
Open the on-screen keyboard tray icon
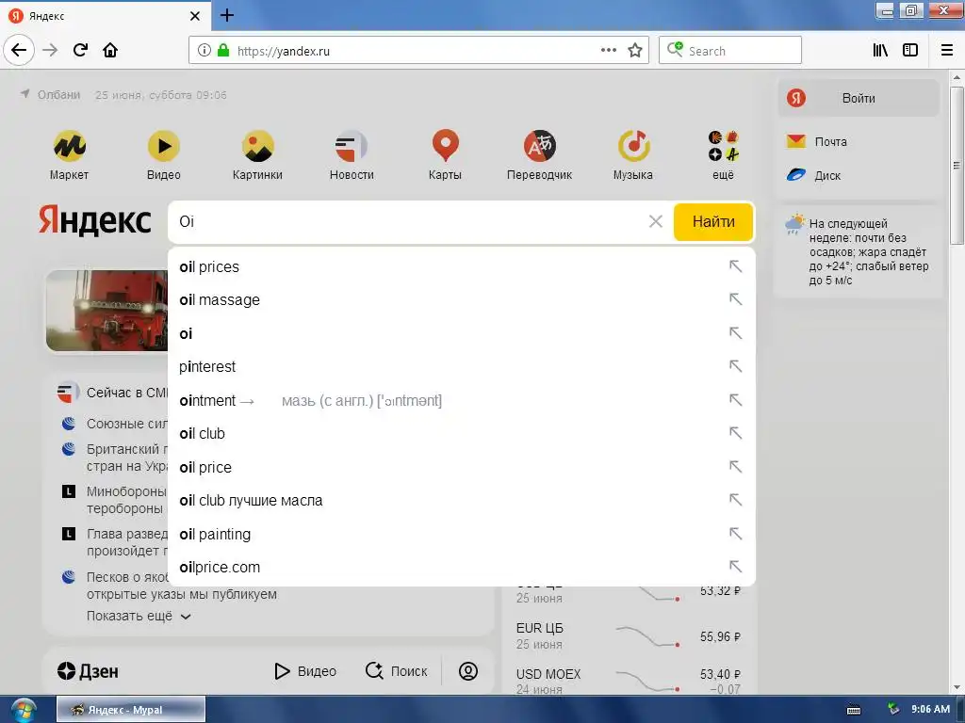point(854,710)
